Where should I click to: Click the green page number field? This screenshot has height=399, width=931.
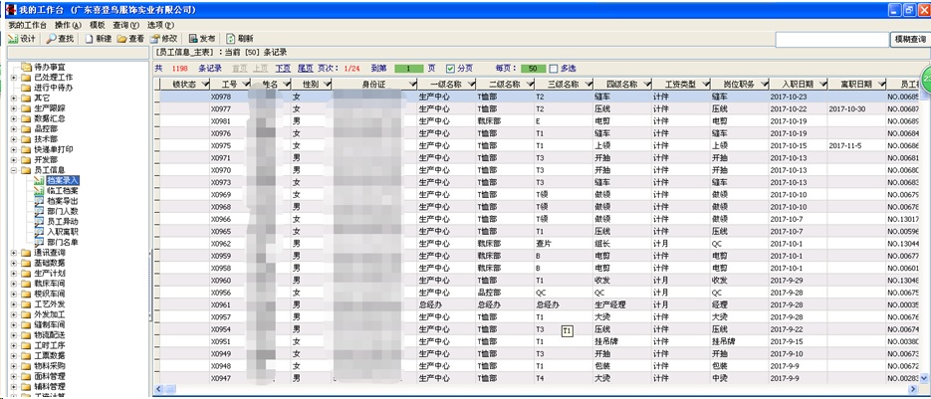408,68
